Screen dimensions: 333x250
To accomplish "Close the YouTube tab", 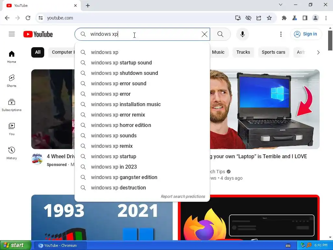I will (75, 6).
